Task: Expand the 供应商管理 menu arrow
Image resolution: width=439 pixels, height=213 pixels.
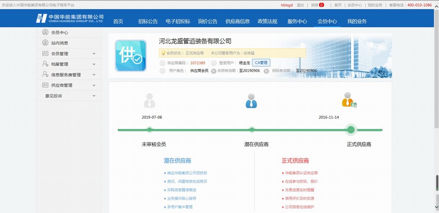Action: point(94,85)
